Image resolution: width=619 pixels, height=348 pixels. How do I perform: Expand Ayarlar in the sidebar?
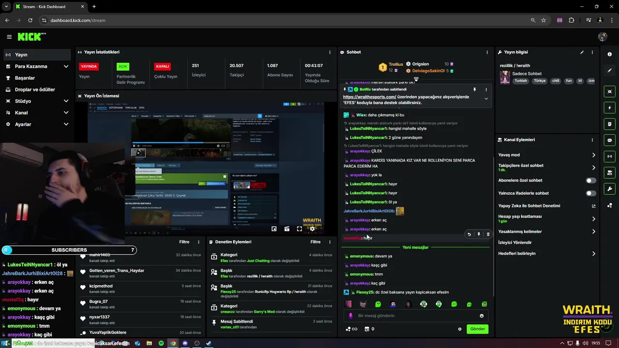37,124
